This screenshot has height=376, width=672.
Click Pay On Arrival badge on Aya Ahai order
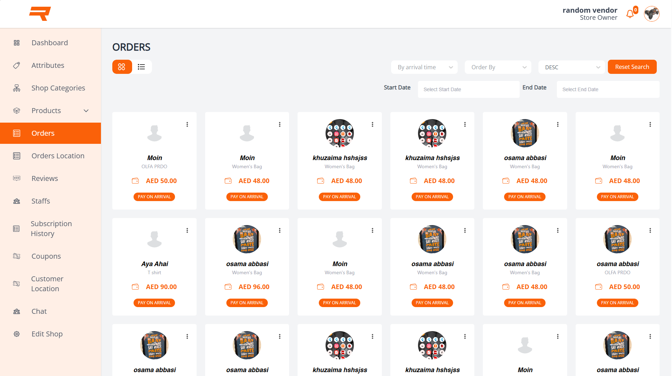(x=154, y=303)
